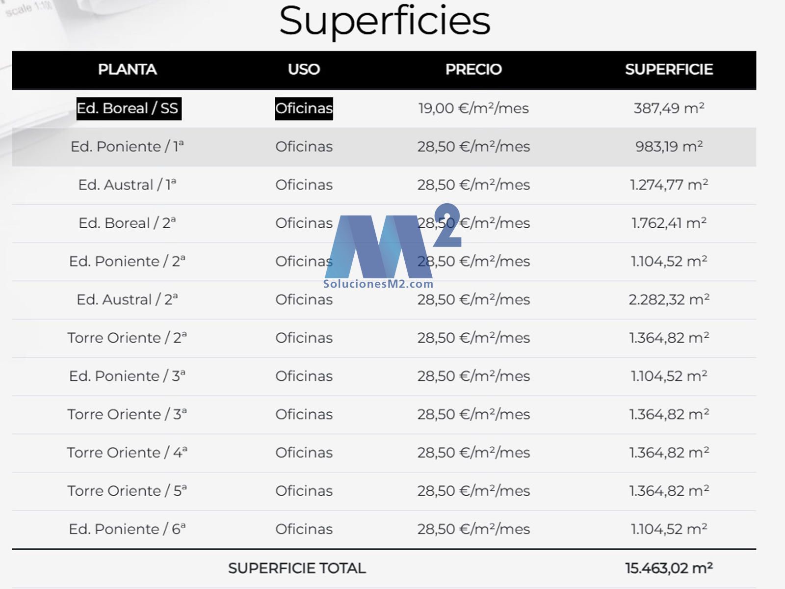Select the 15.463,02 m² total value
This screenshot has width=785, height=589.
click(669, 568)
